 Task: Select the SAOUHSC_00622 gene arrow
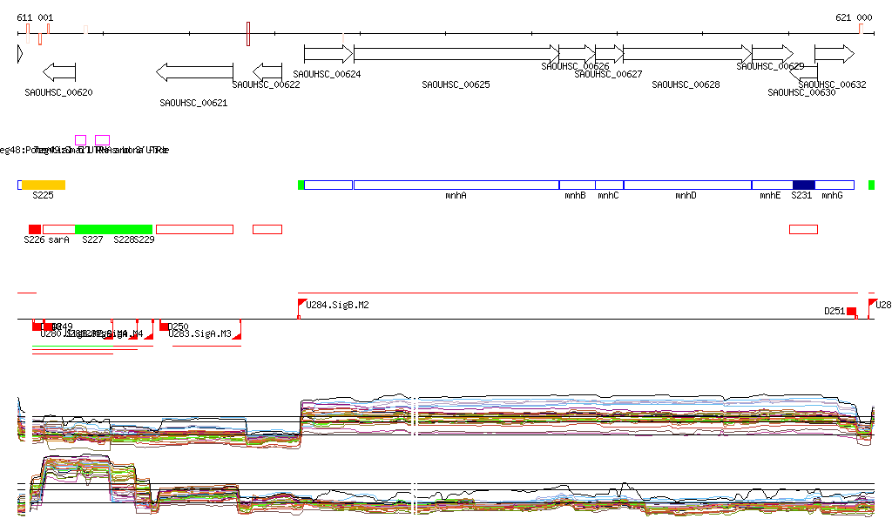click(267, 72)
